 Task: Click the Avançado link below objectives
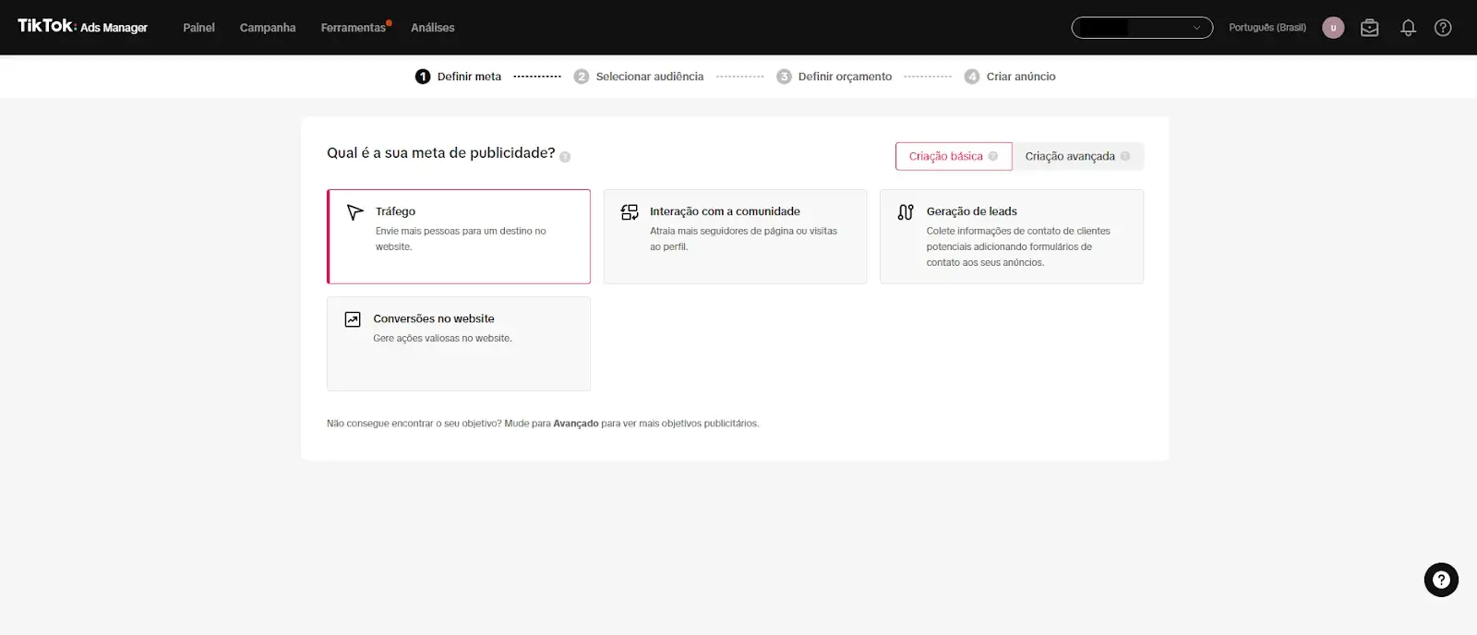pos(576,424)
